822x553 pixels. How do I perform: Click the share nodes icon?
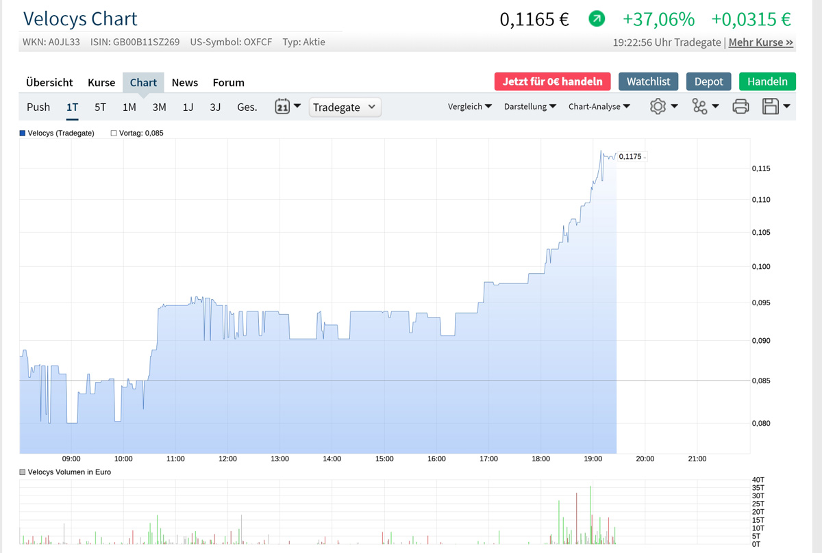tap(699, 106)
